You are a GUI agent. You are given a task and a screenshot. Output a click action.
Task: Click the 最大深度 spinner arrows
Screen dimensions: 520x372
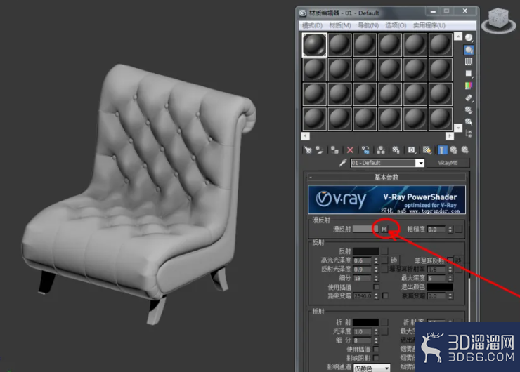coord(450,278)
